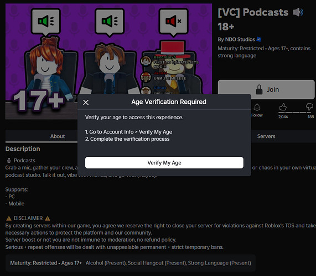Click the Follow bell icon
Screen dimensions: 316x276
pos(257,107)
